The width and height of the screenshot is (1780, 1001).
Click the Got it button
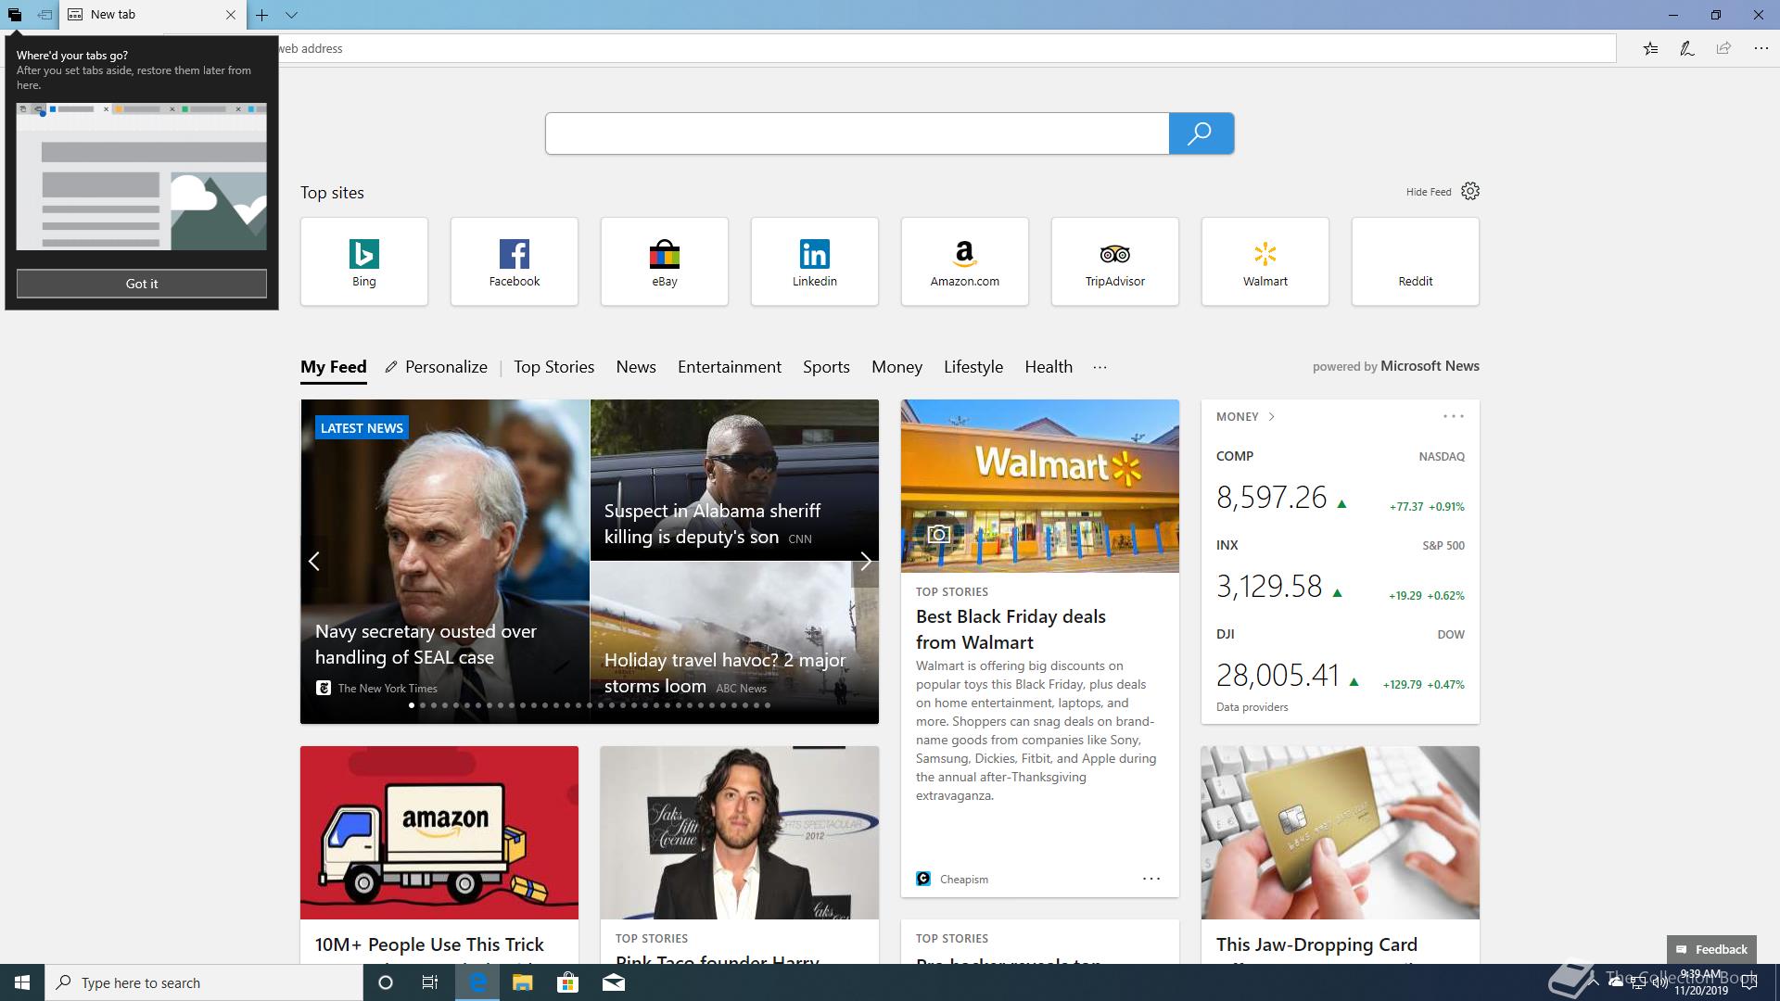(x=142, y=284)
